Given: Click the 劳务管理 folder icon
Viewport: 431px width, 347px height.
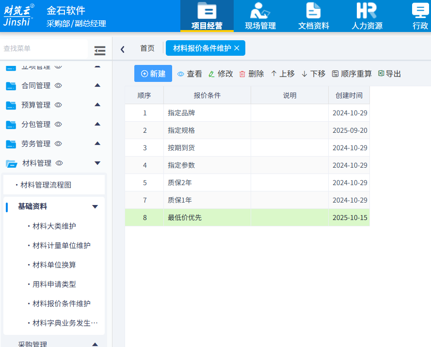Looking at the screenshot, I should pyautogui.click(x=11, y=144).
